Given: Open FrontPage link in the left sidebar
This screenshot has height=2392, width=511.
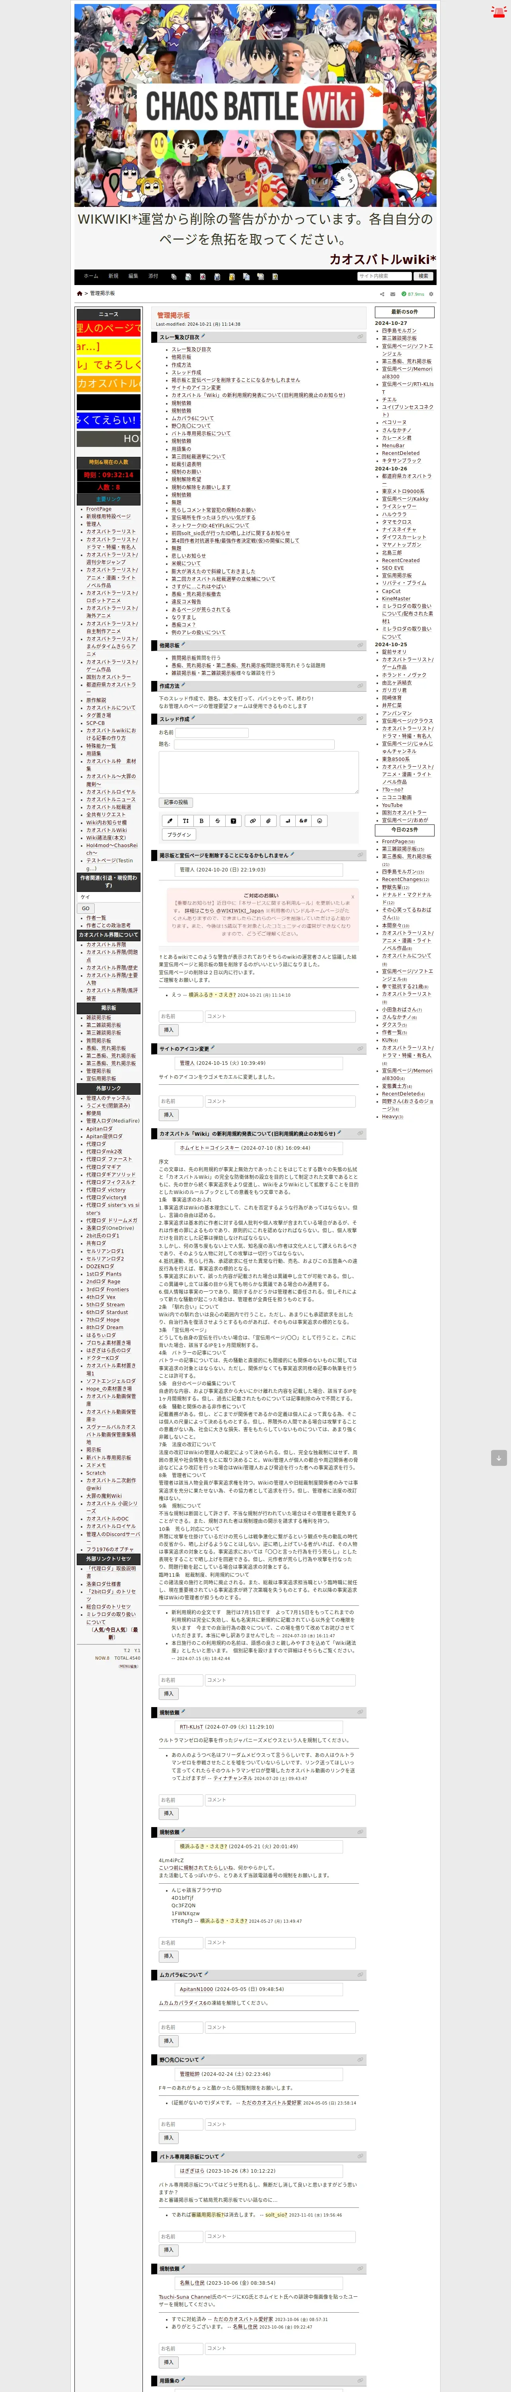Looking at the screenshot, I should click(98, 509).
